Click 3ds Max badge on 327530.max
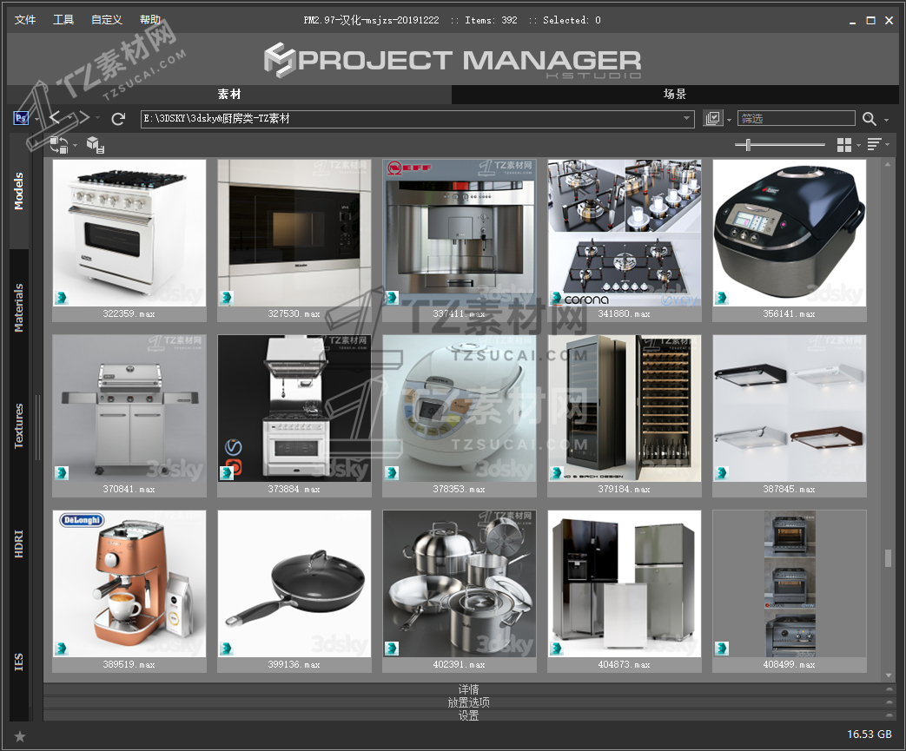The height and width of the screenshot is (751, 906). tap(227, 298)
